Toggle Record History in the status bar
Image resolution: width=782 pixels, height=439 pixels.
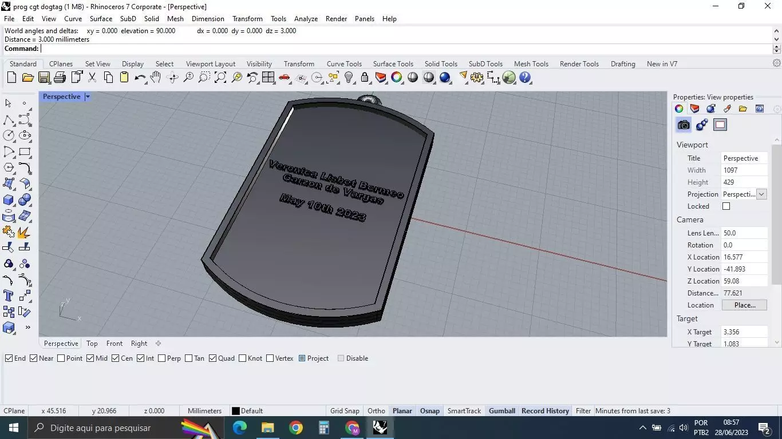coord(545,411)
